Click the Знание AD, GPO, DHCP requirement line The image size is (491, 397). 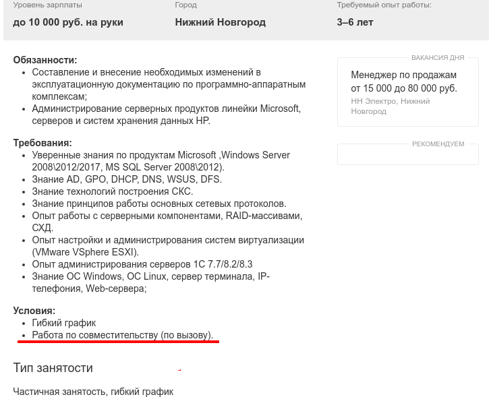tap(127, 179)
